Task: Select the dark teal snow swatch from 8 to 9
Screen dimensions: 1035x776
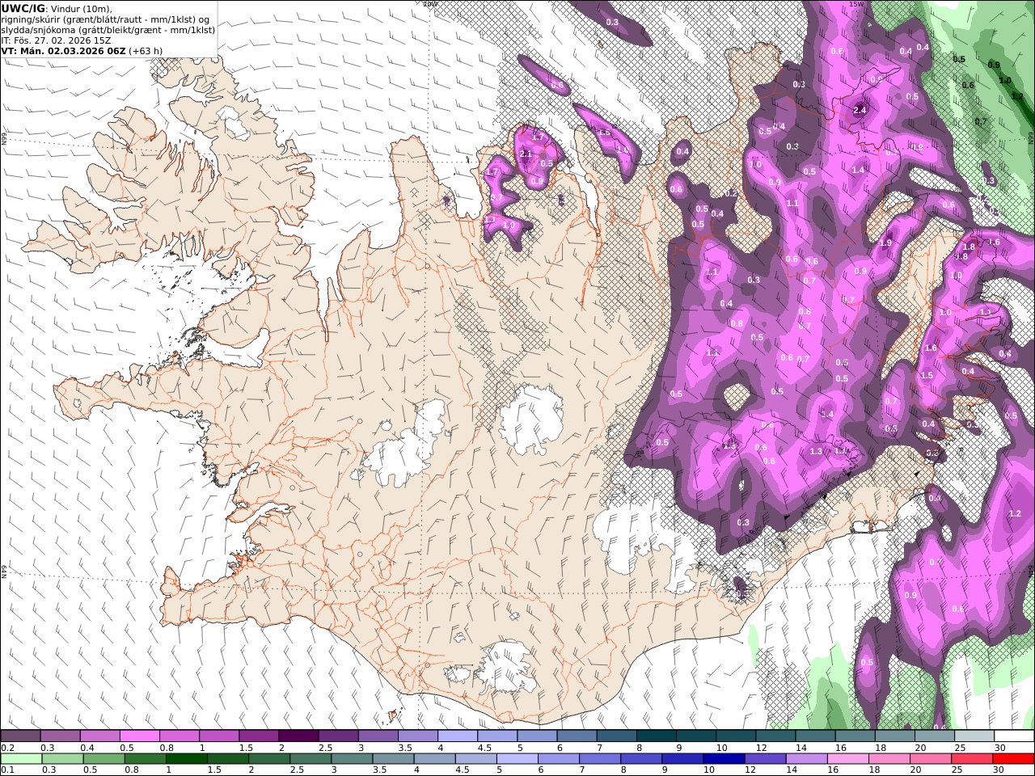Action: 657,736
